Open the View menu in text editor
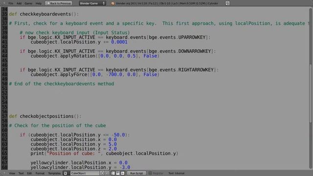 [x=12, y=173]
